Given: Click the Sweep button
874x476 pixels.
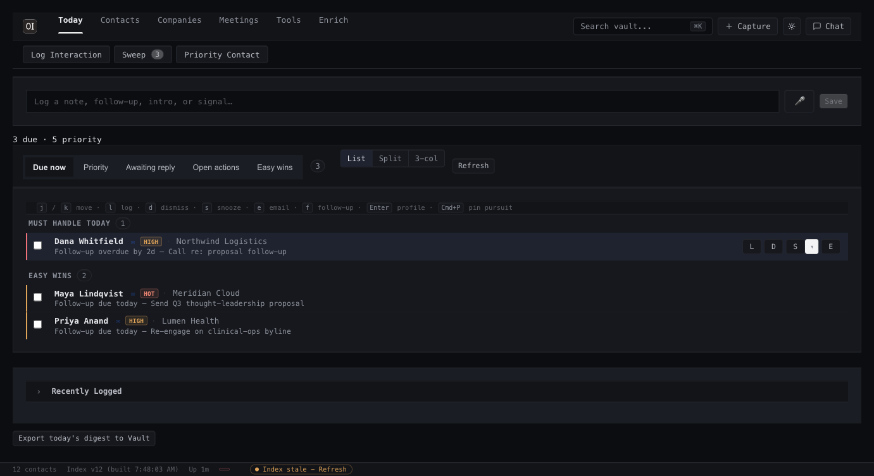Looking at the screenshot, I should coord(142,54).
